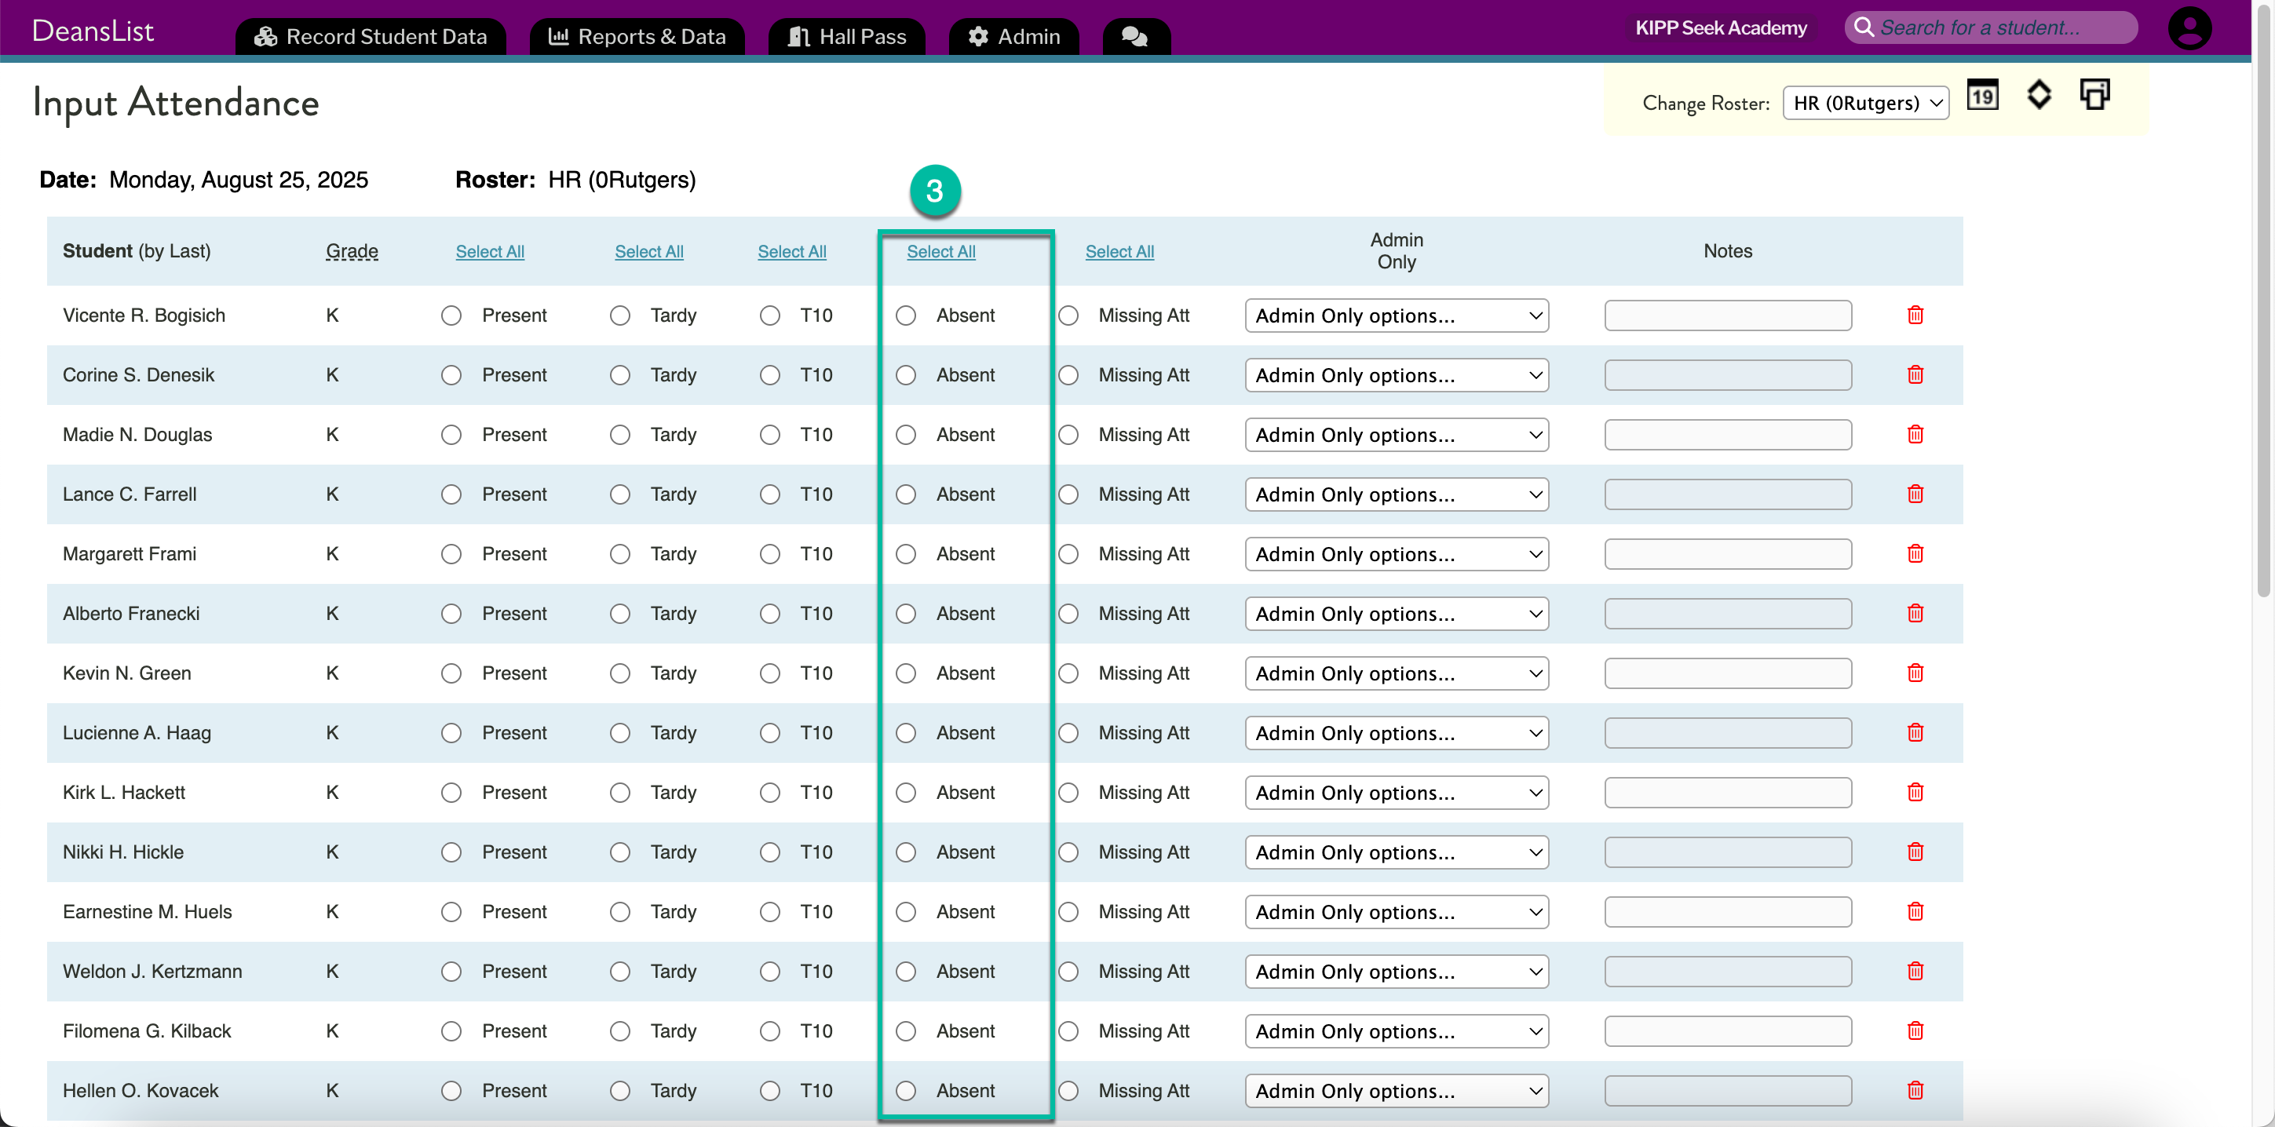Open the Change Roster dropdown
Viewport: 2275px width, 1127px height.
click(1865, 104)
